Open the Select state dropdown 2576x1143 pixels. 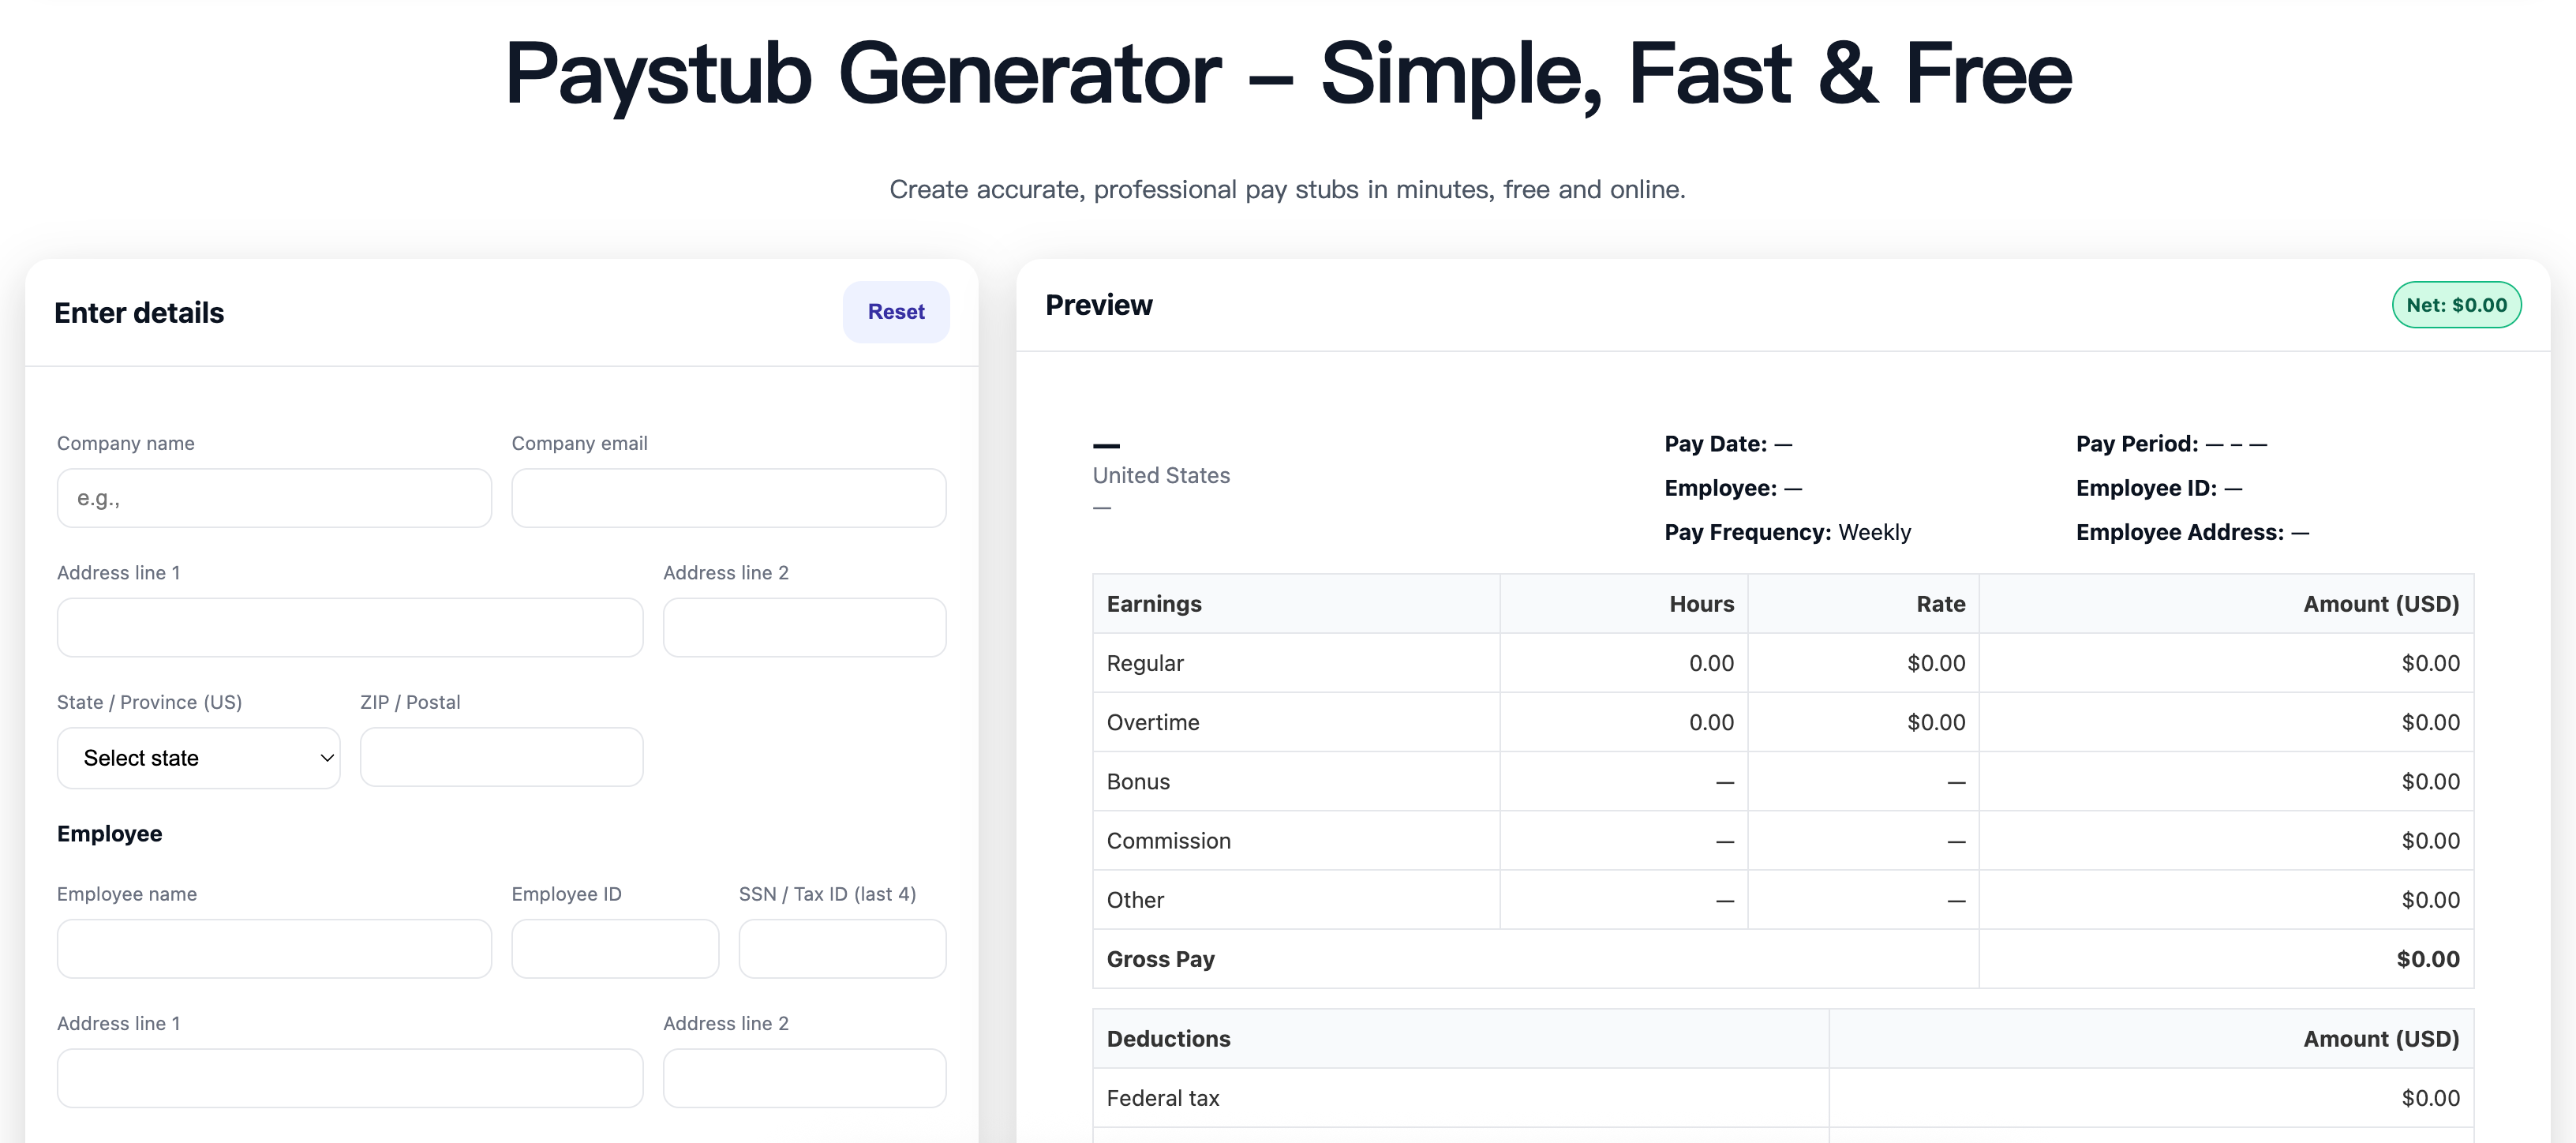[x=198, y=758]
